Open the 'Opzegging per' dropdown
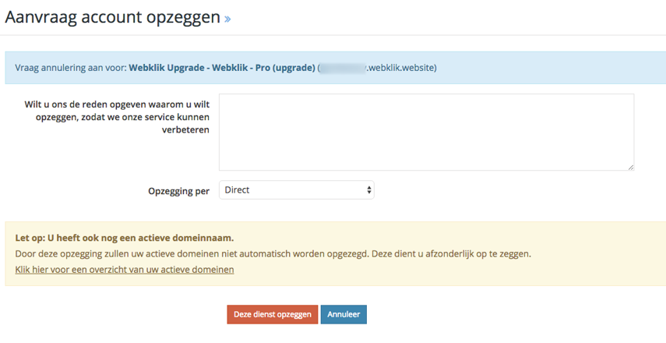The image size is (666, 343). pyautogui.click(x=297, y=190)
